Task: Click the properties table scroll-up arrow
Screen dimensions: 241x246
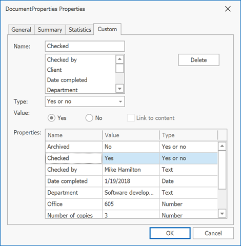Action: pos(222,146)
